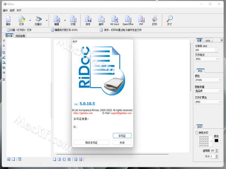
Task: Increase 透明度 value with up stepper arrow
Action: click(x=217, y=150)
